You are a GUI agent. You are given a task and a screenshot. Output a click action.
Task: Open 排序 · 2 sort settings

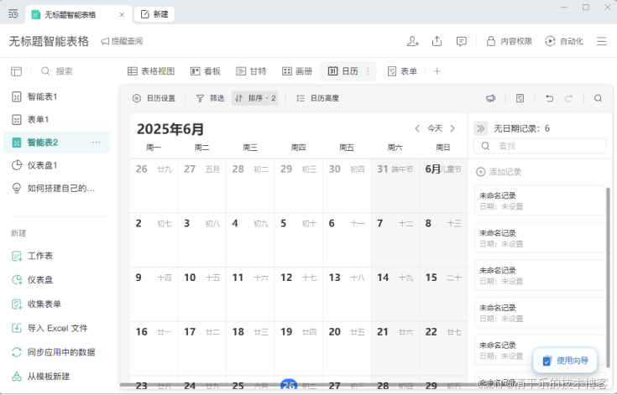click(255, 98)
